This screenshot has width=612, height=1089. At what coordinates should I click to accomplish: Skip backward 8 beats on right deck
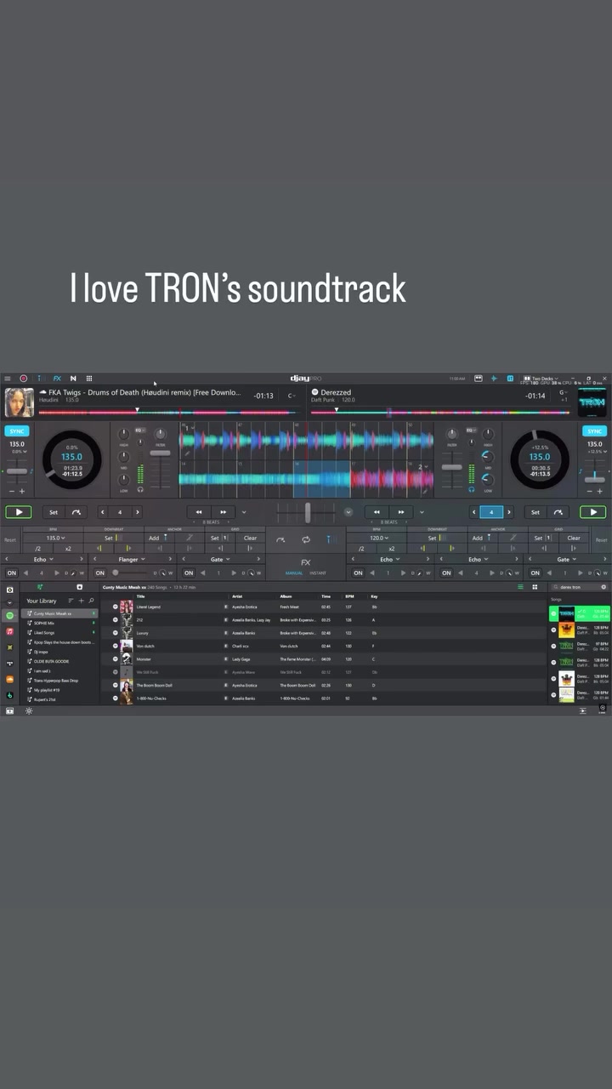tap(377, 512)
